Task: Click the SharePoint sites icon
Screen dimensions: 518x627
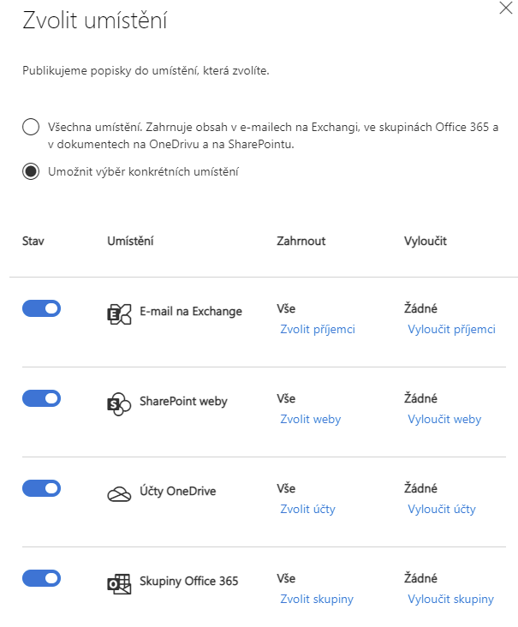Action: click(x=119, y=404)
